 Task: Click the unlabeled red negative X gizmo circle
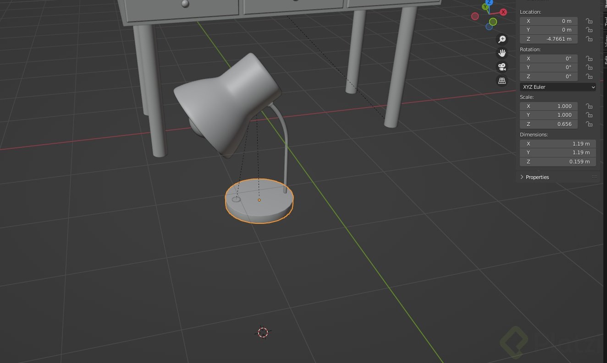[475, 16]
